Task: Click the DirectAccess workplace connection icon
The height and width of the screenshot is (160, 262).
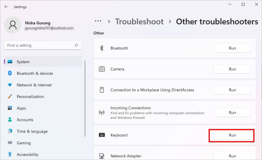Action: coord(102,90)
